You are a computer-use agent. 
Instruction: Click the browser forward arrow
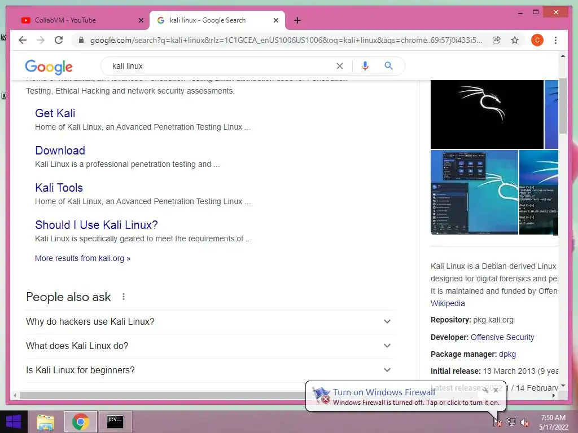[41, 40]
